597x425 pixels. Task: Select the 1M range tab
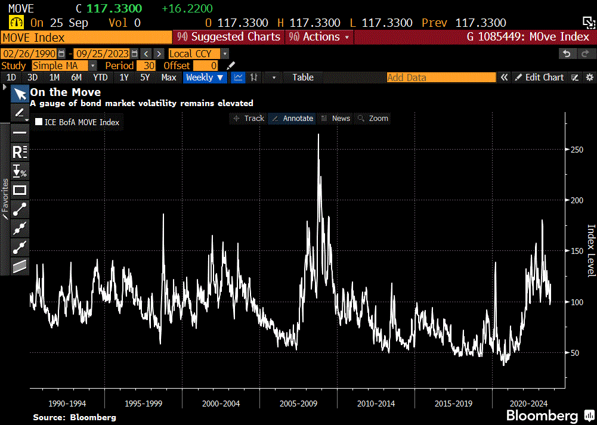tap(54, 77)
